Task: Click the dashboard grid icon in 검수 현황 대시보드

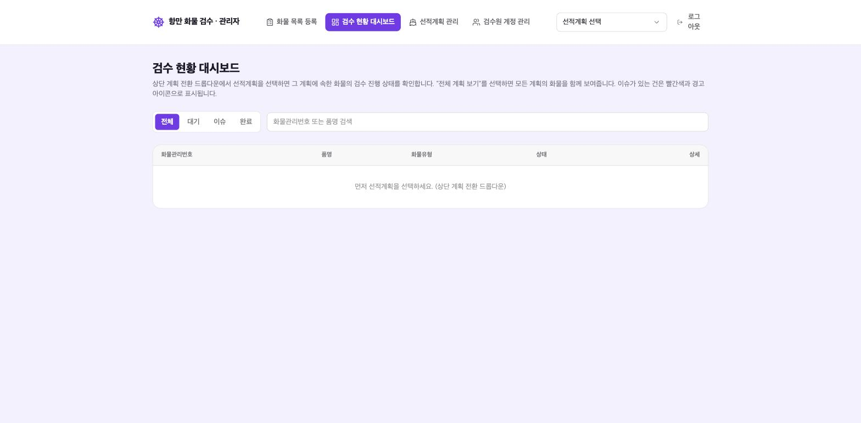Action: (x=335, y=22)
